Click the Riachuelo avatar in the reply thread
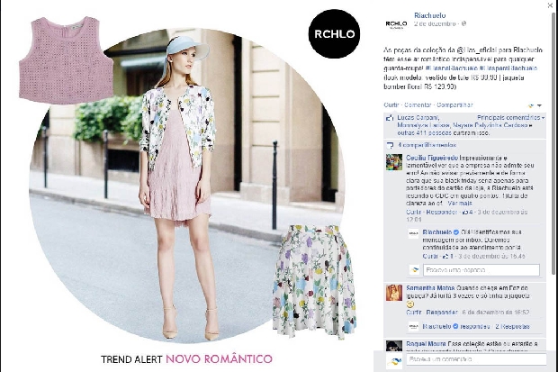Viewport: 558px width, 372px height. click(x=413, y=233)
